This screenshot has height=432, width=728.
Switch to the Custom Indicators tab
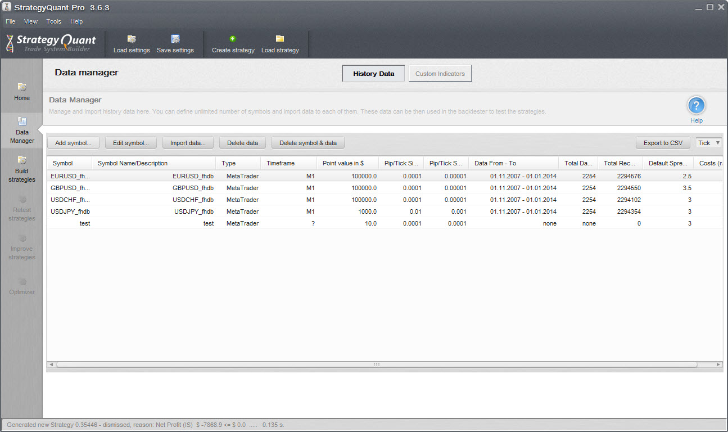click(x=440, y=74)
